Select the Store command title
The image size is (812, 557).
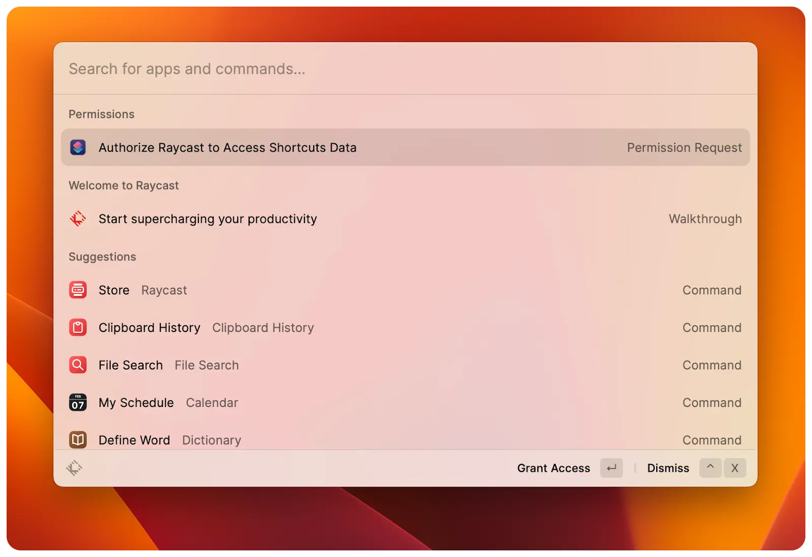[114, 290]
